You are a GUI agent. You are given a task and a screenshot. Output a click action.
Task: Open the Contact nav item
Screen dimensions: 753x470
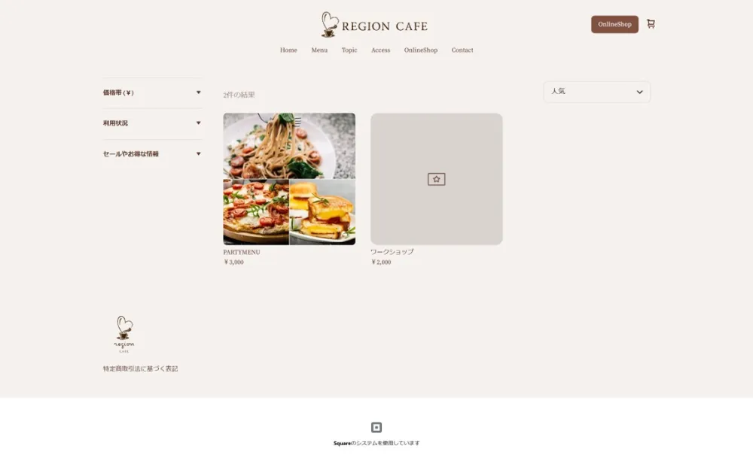[462, 50]
